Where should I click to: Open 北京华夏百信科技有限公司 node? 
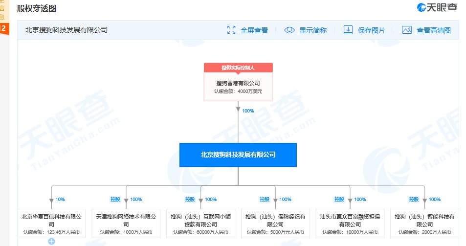pyautogui.click(x=51, y=224)
